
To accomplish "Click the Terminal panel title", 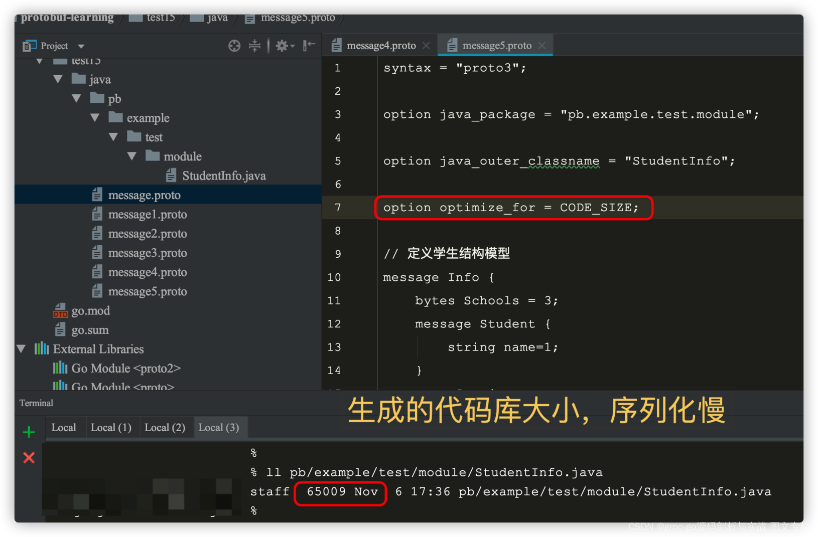I will pyautogui.click(x=36, y=403).
